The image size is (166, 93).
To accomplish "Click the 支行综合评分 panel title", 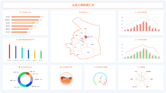I will [x=83, y=12].
